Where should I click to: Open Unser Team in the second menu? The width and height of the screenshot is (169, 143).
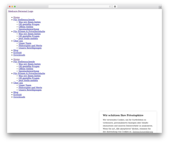point(25,85)
